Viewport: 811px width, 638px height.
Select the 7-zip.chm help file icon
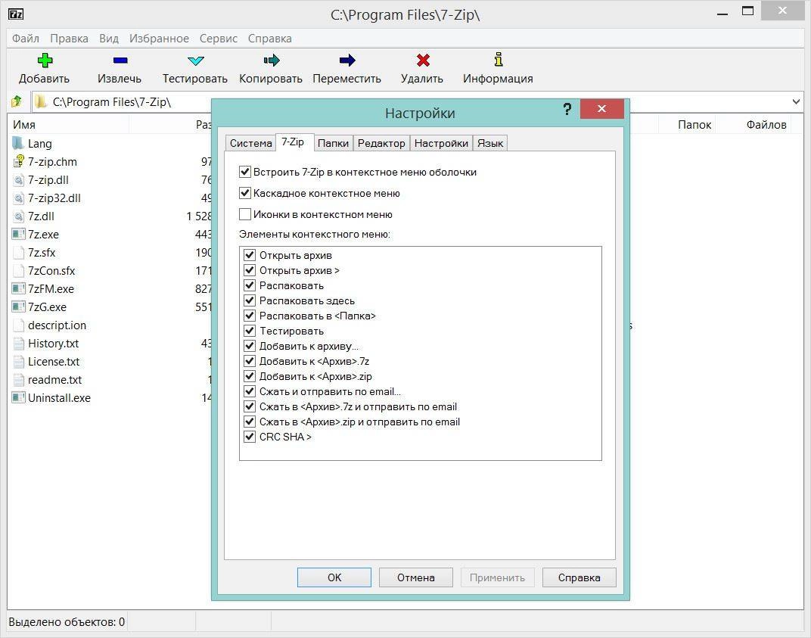point(19,161)
